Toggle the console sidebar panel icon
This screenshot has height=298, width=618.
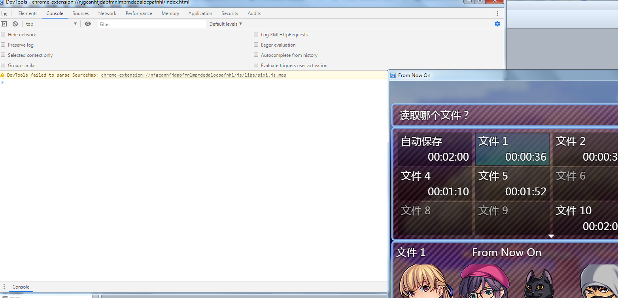pyautogui.click(x=4, y=24)
